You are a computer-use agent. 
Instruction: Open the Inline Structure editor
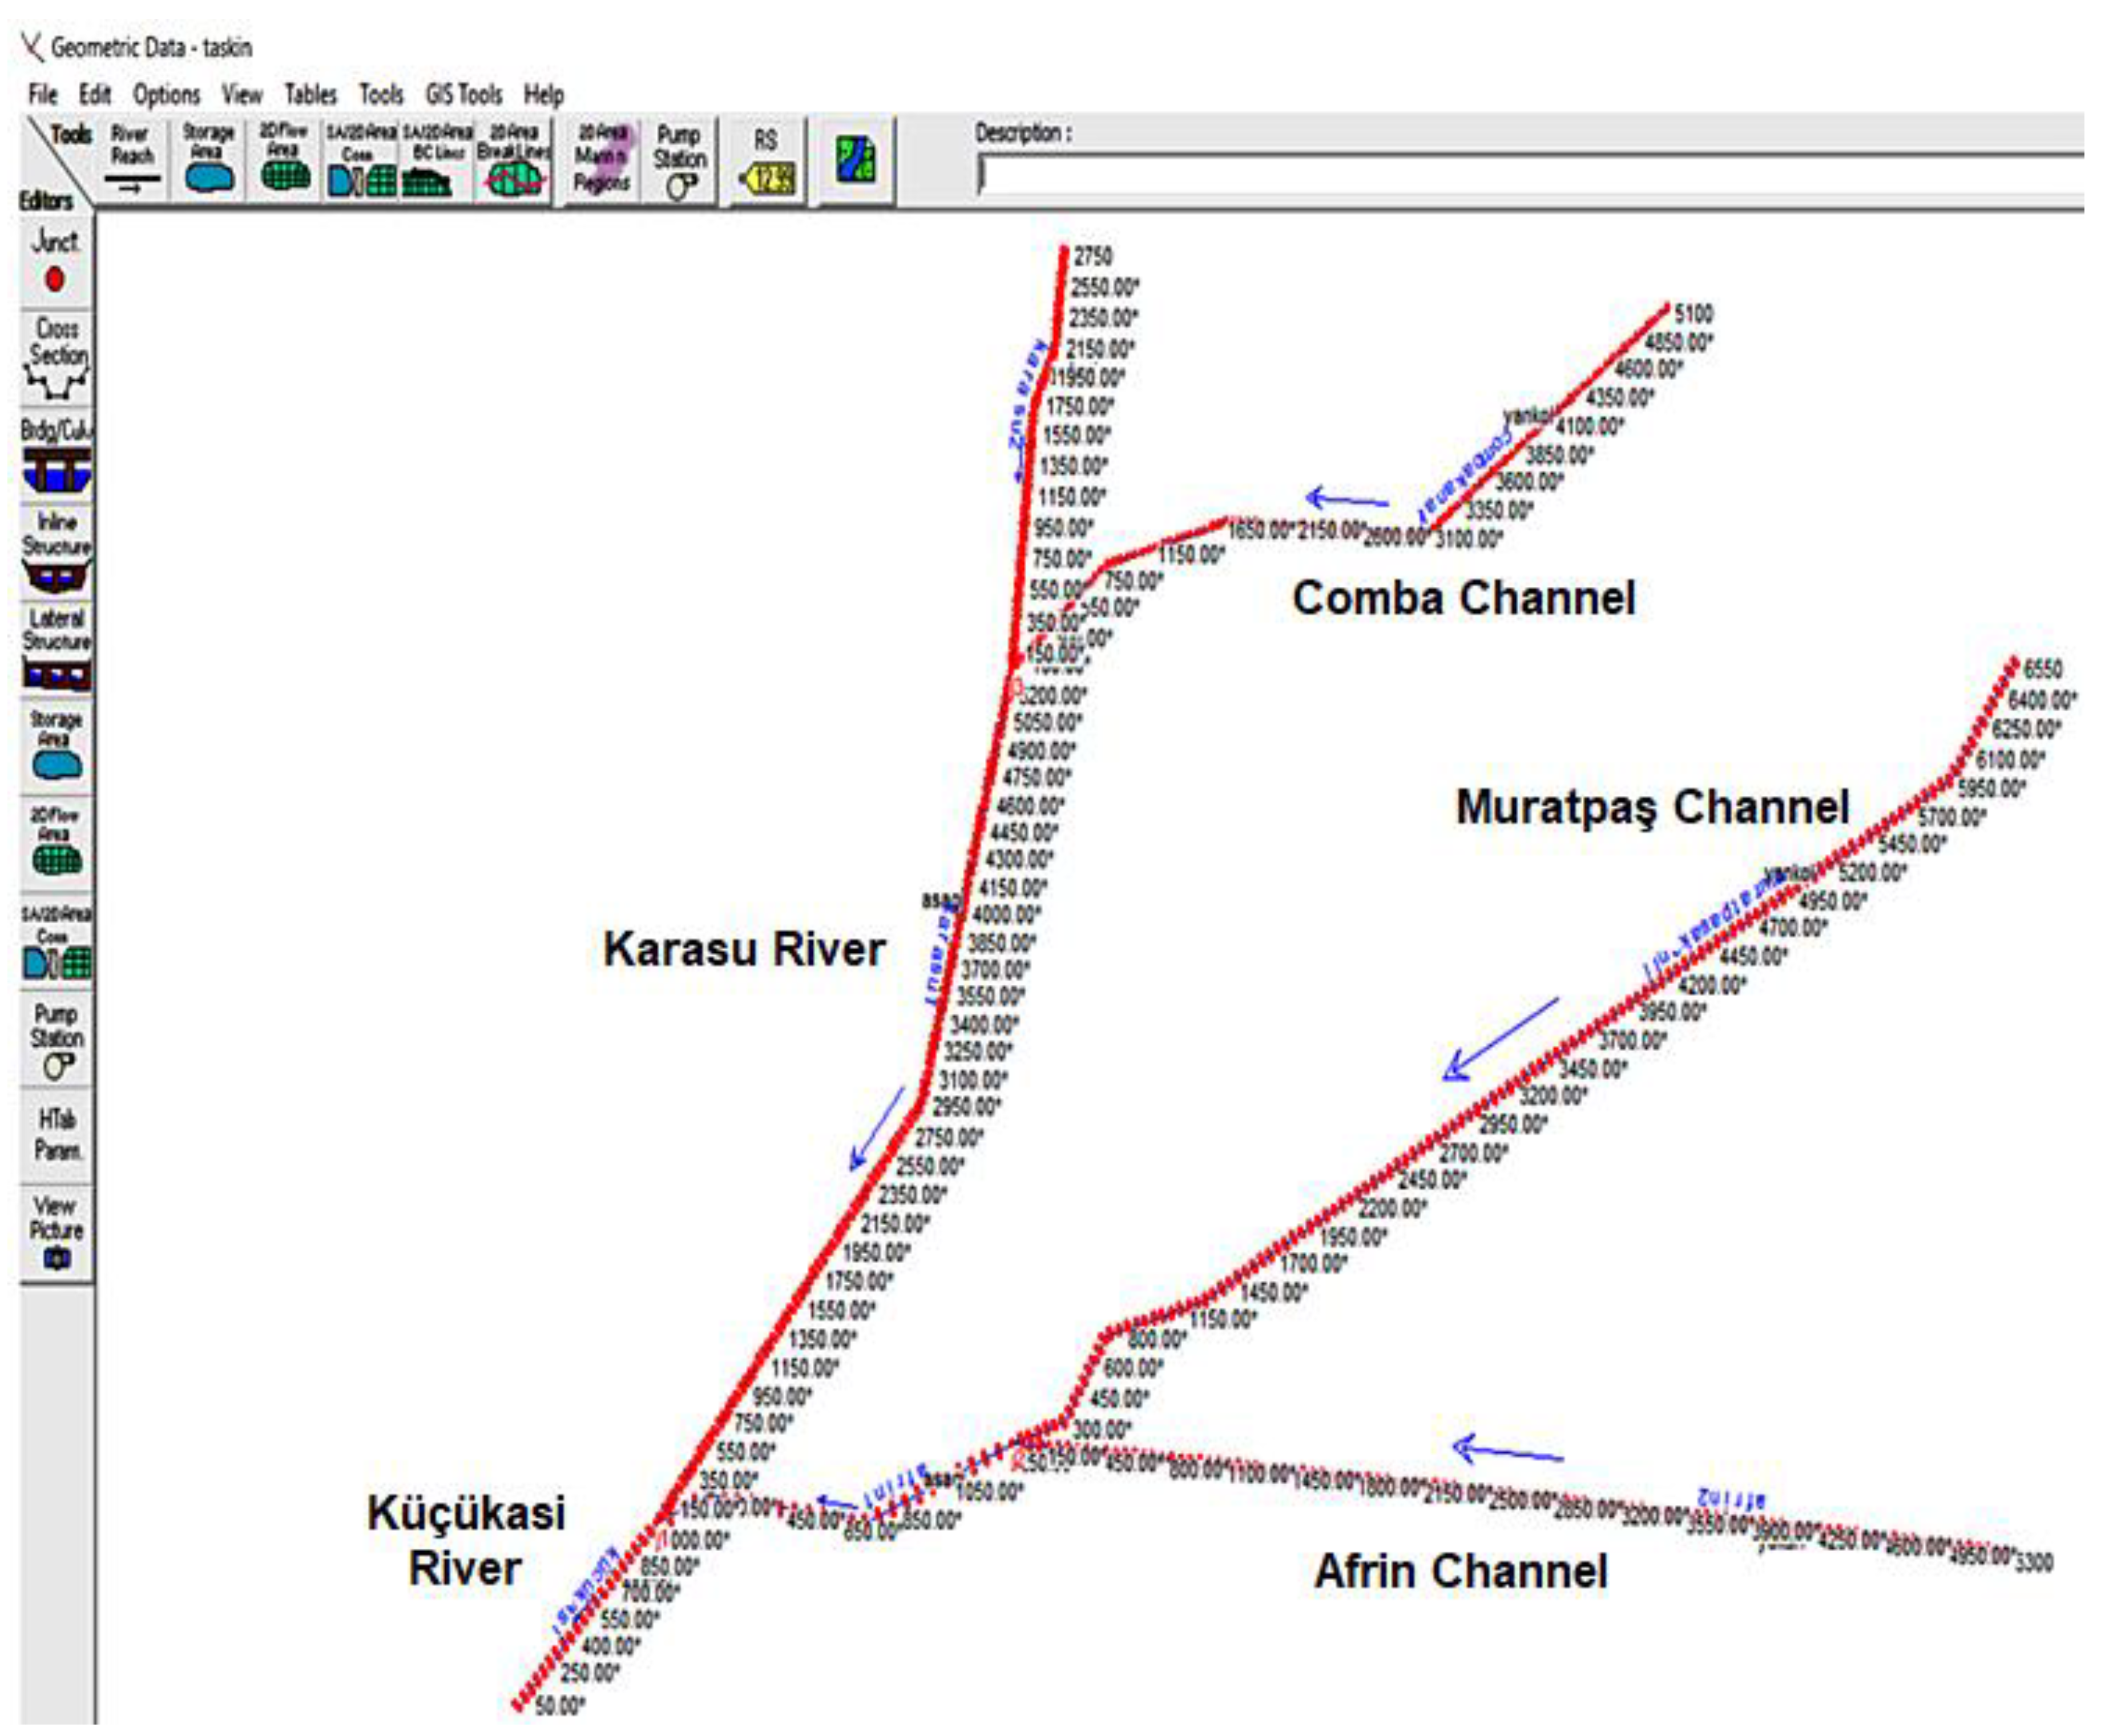(57, 553)
